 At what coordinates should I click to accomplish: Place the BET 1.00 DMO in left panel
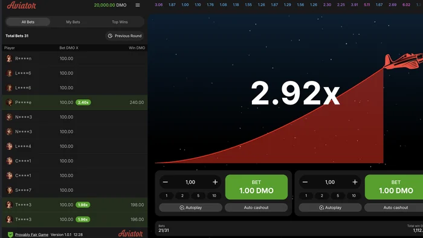(x=256, y=187)
